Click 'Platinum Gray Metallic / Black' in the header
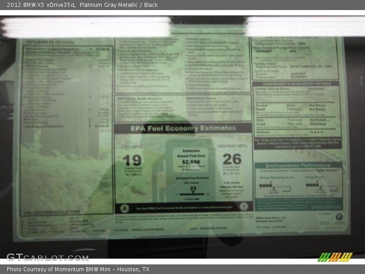 (119, 5)
